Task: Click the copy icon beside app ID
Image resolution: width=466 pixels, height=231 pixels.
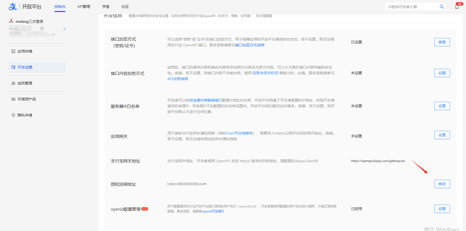Action: pyautogui.click(x=42, y=29)
